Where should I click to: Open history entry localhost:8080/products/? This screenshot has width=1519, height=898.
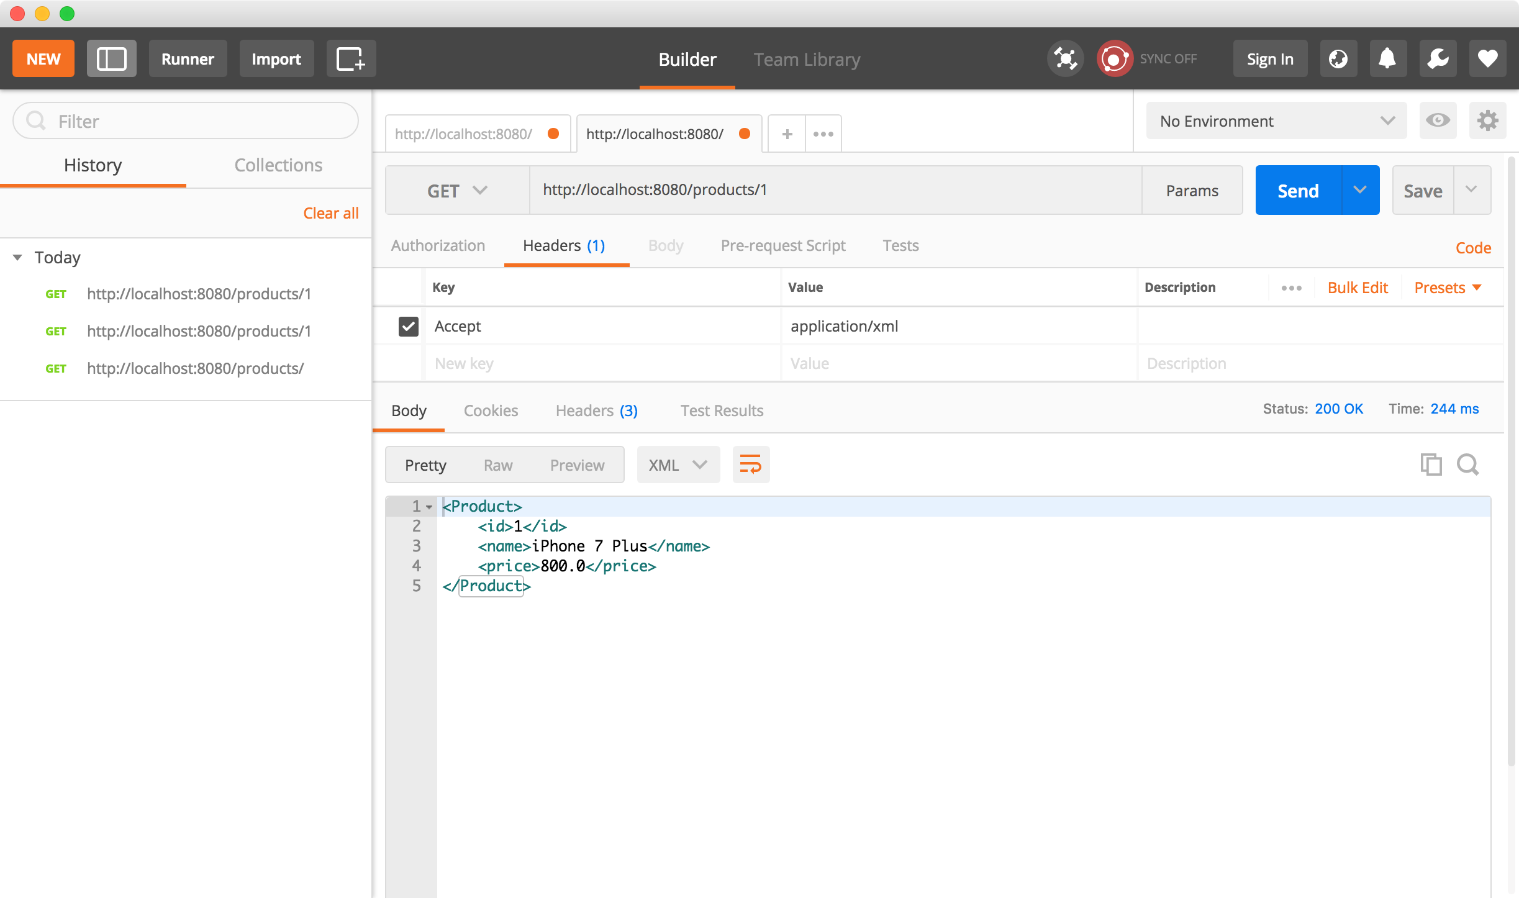click(x=195, y=368)
